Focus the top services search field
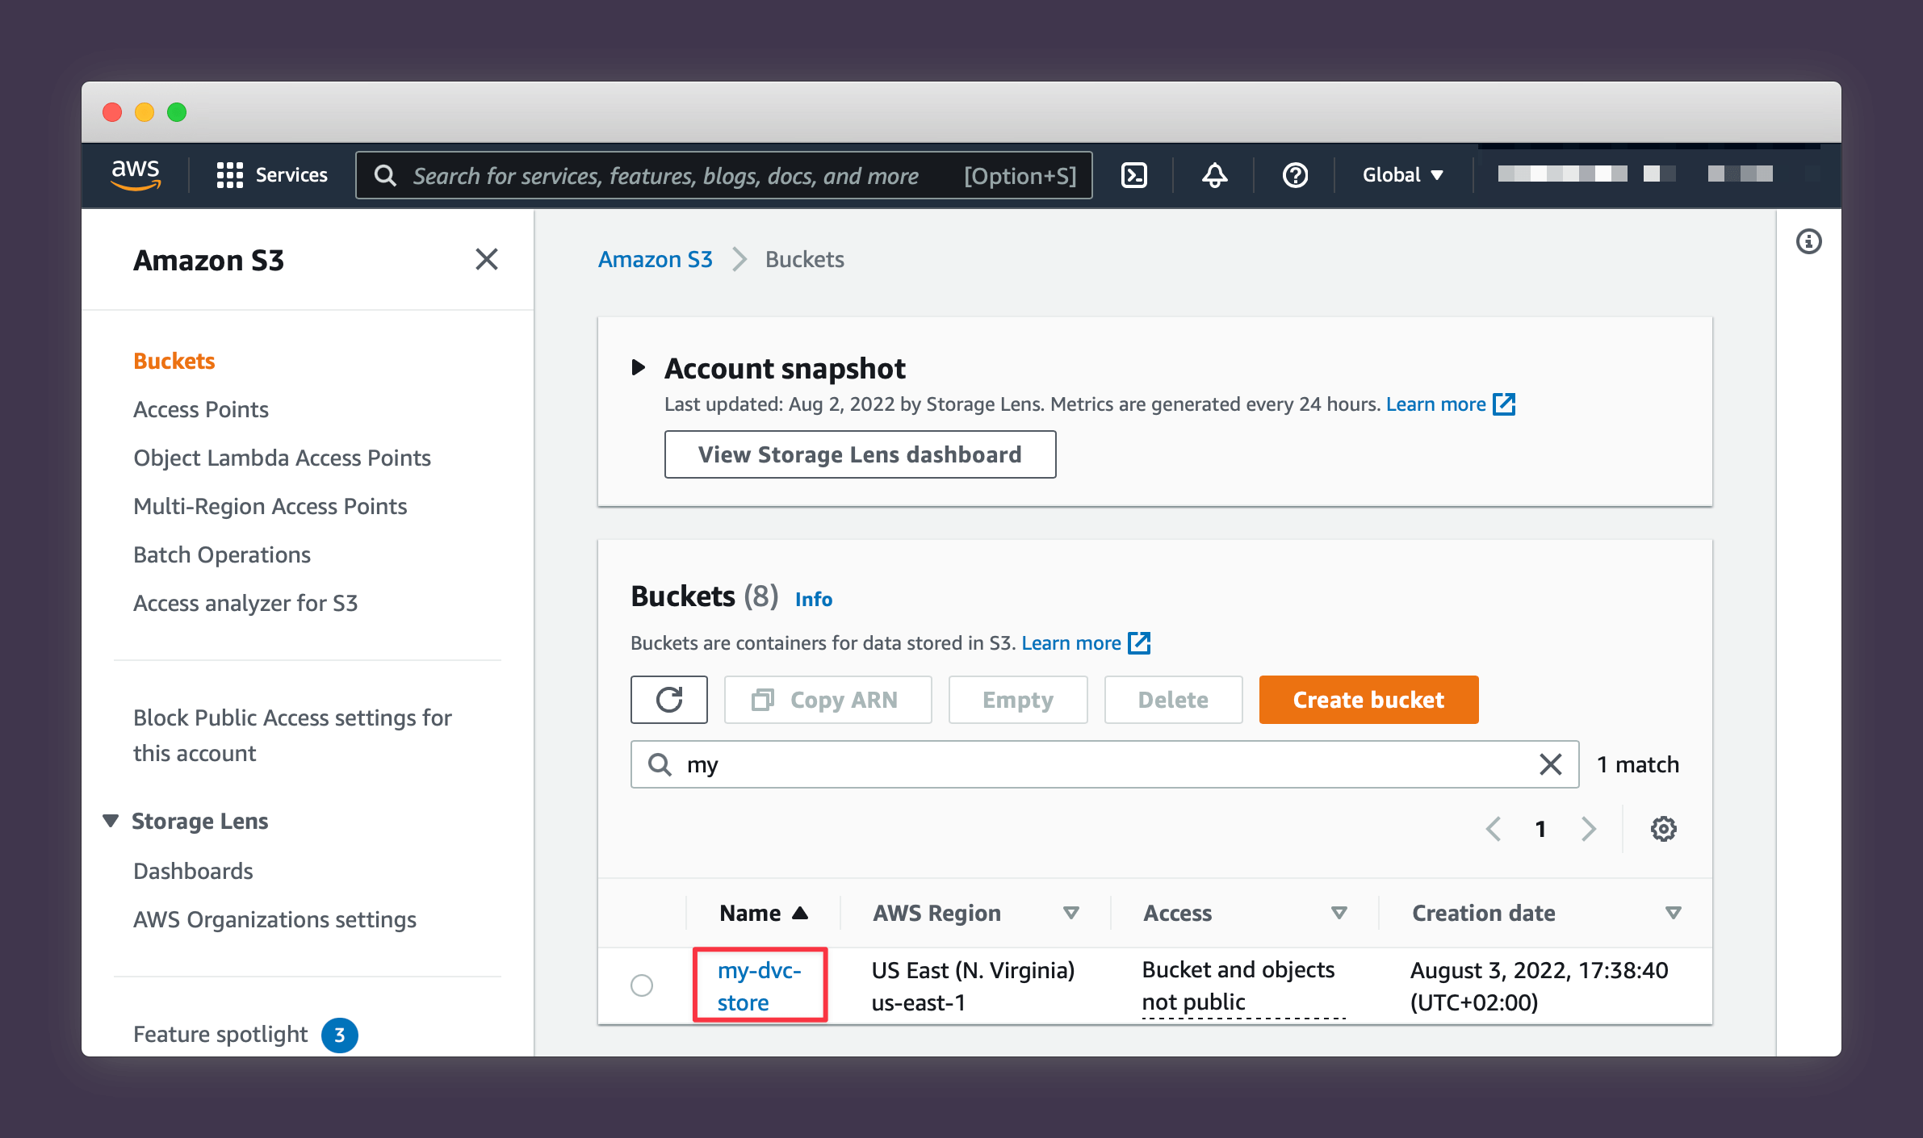 tap(724, 175)
